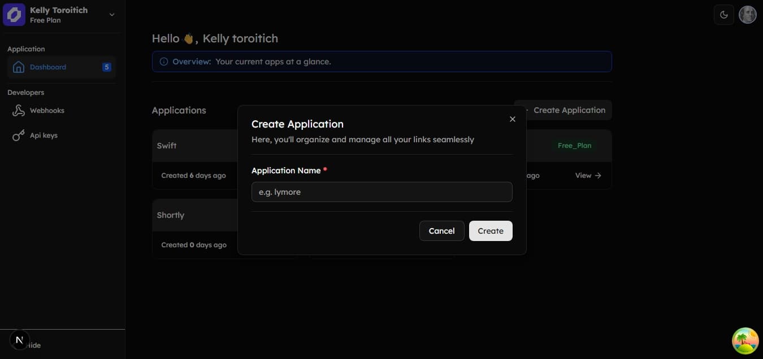763x359 pixels.
Task: Focus the Application Name input field
Action: pos(382,192)
